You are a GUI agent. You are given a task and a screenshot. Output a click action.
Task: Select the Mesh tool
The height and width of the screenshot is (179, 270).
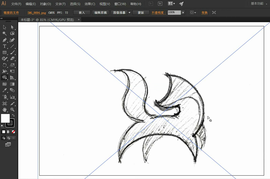pos(5,84)
